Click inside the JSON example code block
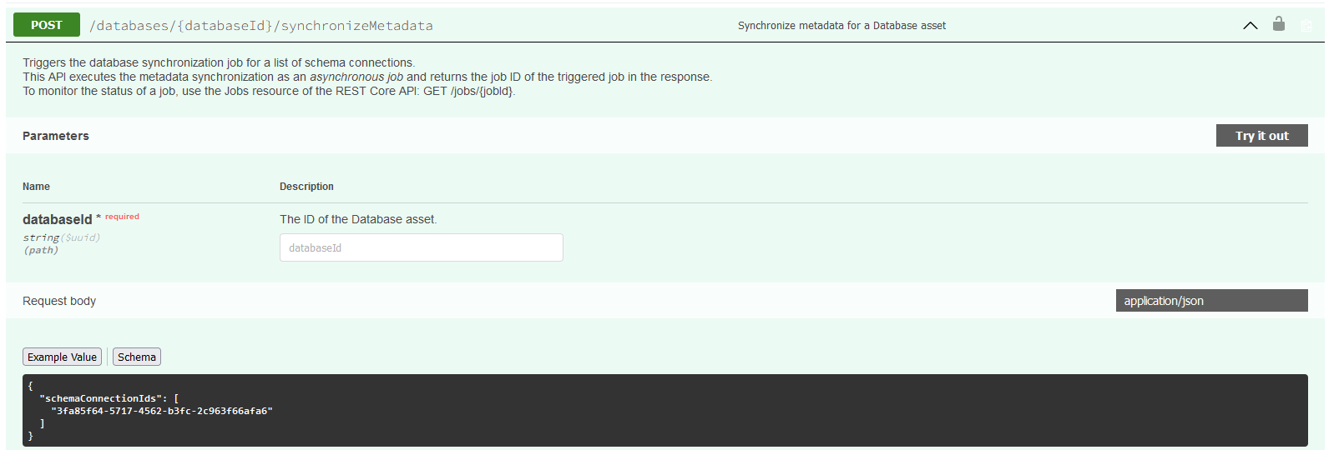The width and height of the screenshot is (1344, 450). click(x=665, y=410)
